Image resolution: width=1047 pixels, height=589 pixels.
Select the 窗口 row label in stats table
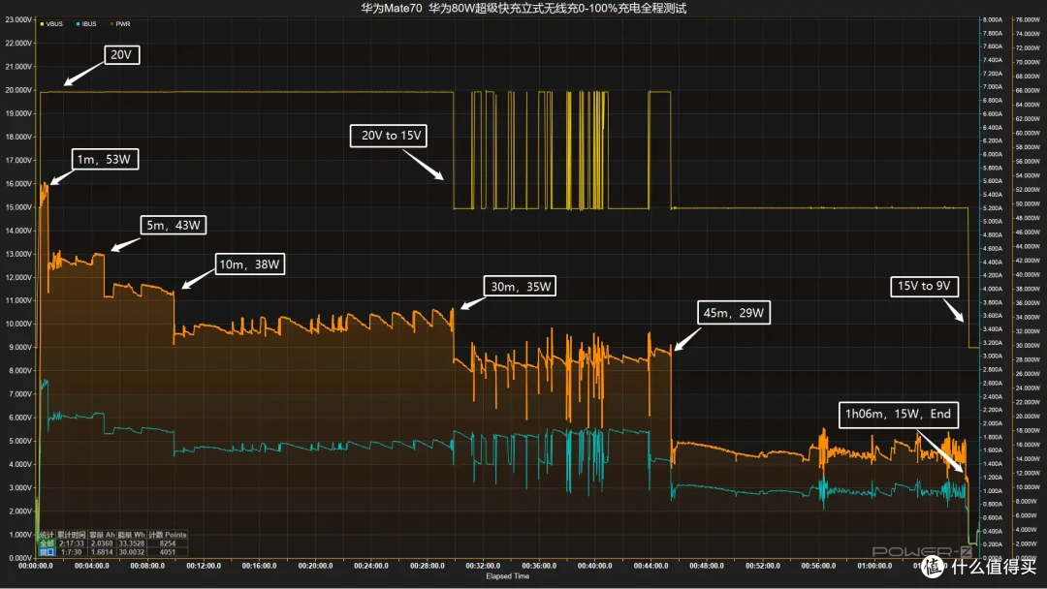point(47,551)
